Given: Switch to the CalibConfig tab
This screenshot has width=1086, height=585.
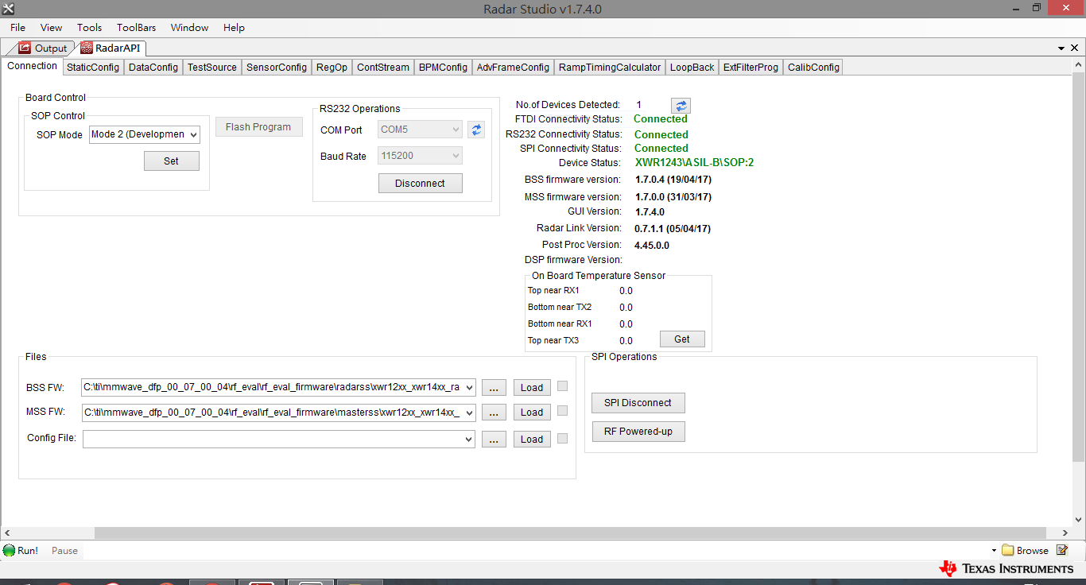Looking at the screenshot, I should coord(813,68).
